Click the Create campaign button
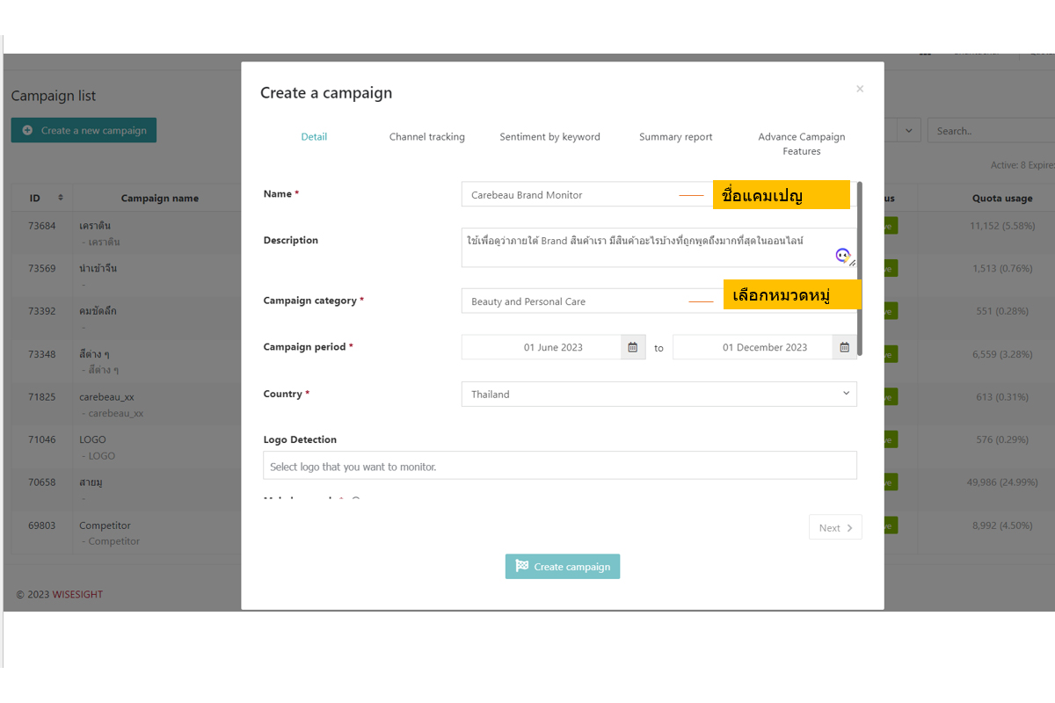The image size is (1055, 703). click(563, 567)
